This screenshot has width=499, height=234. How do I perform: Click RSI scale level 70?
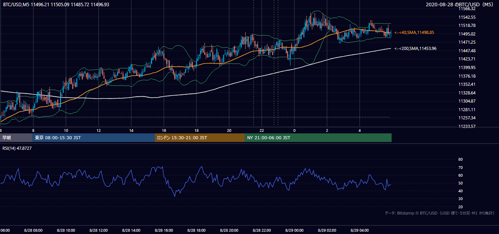pyautogui.click(x=460, y=167)
